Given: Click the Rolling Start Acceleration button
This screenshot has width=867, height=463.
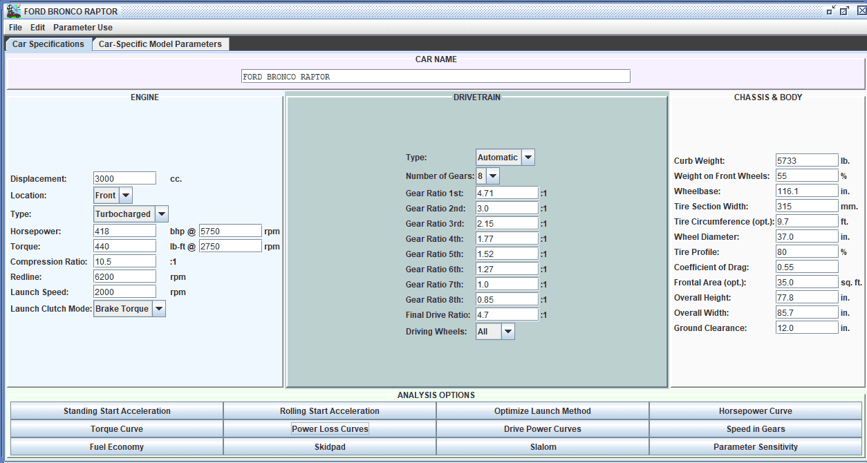Looking at the screenshot, I should (330, 411).
